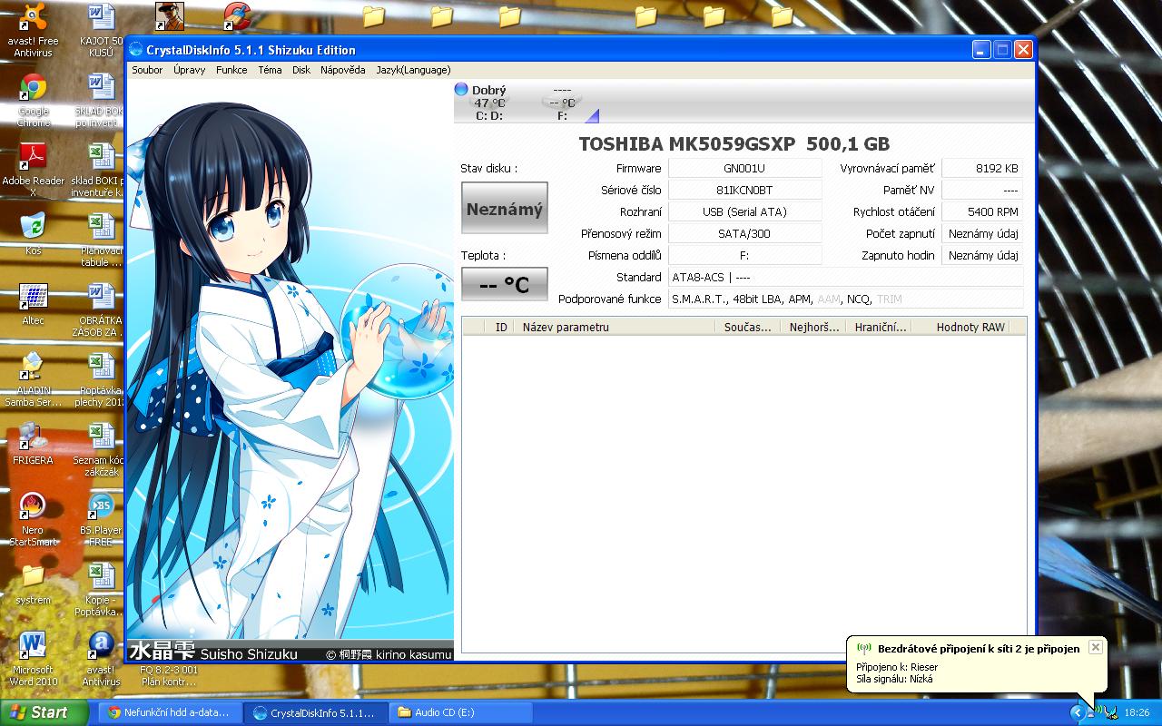Open Nero StartSmart shortcut

[x=33, y=519]
